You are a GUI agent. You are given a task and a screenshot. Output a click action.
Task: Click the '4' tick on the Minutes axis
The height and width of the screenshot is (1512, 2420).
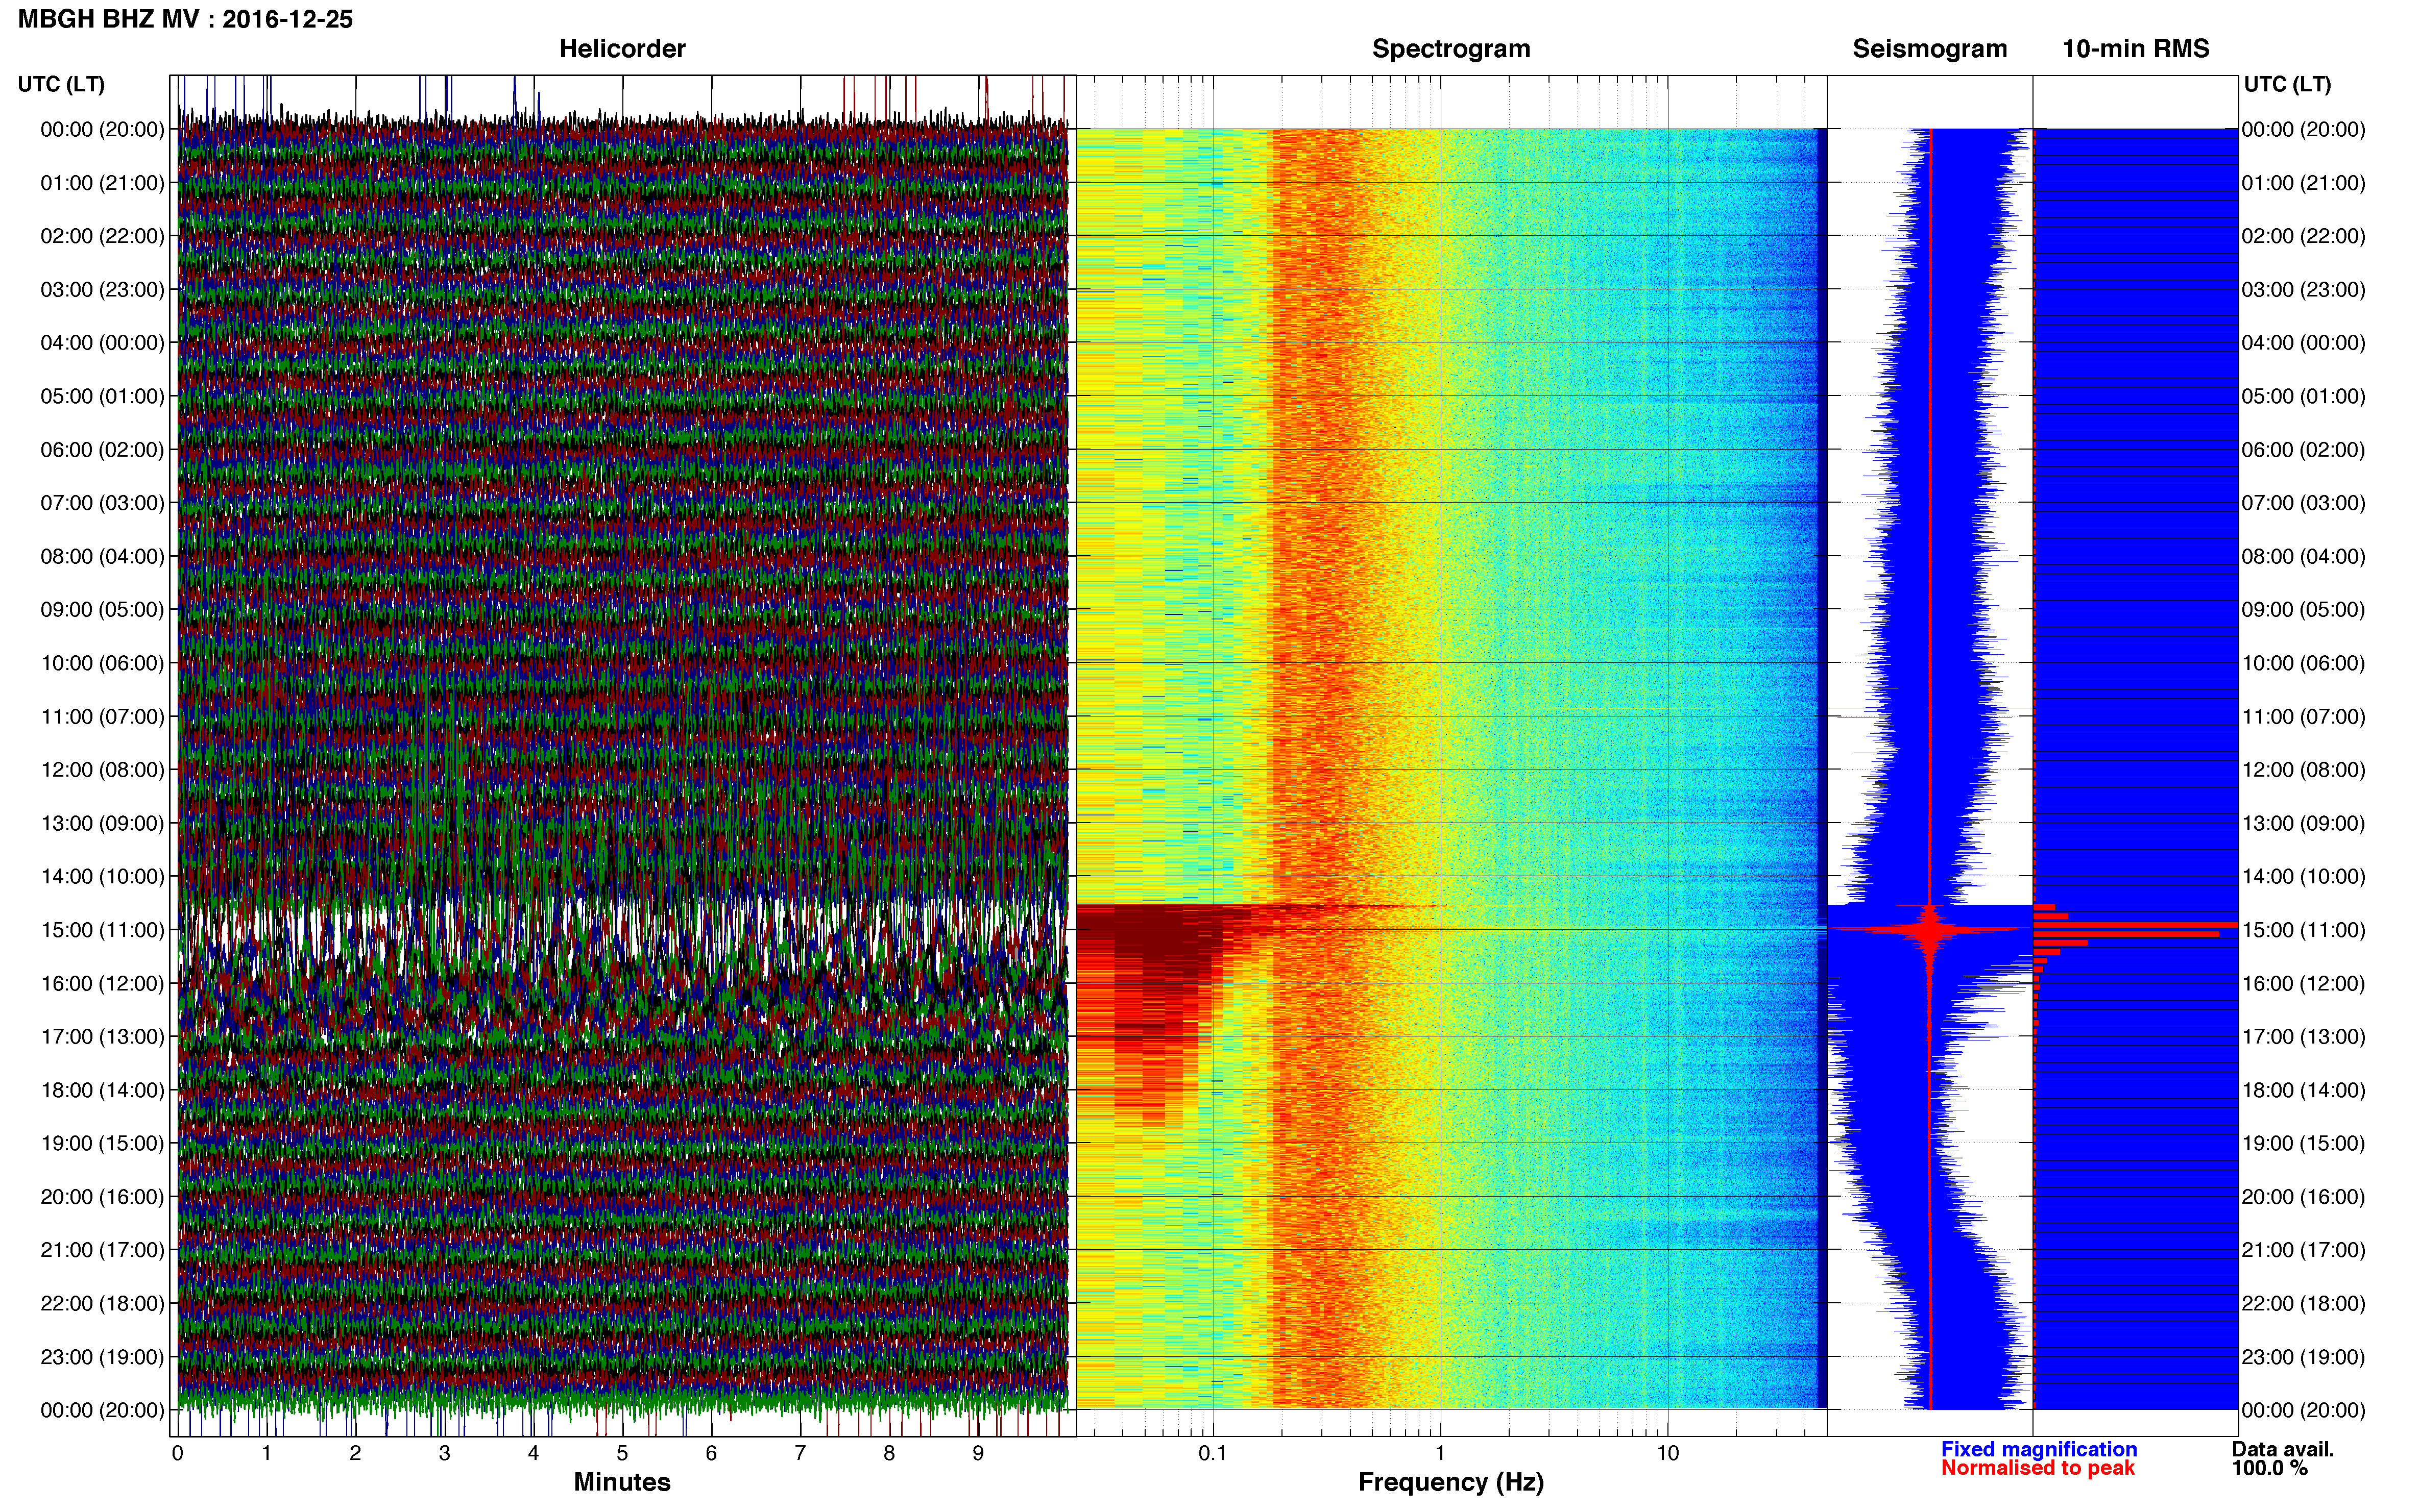pyautogui.click(x=533, y=1454)
